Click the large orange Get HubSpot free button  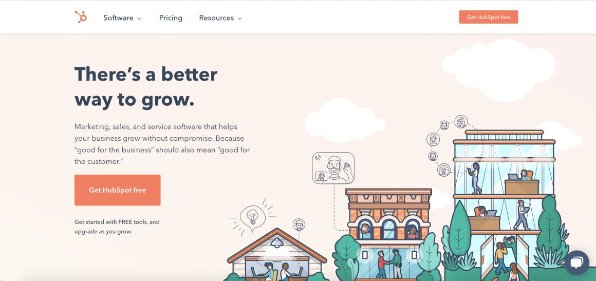118,190
